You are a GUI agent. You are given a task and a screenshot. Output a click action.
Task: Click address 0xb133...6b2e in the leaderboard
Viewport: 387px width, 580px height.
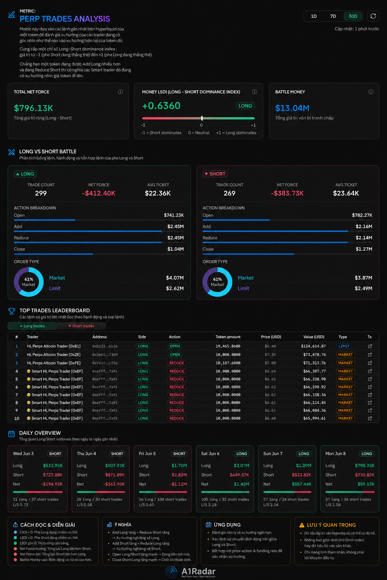105,346
